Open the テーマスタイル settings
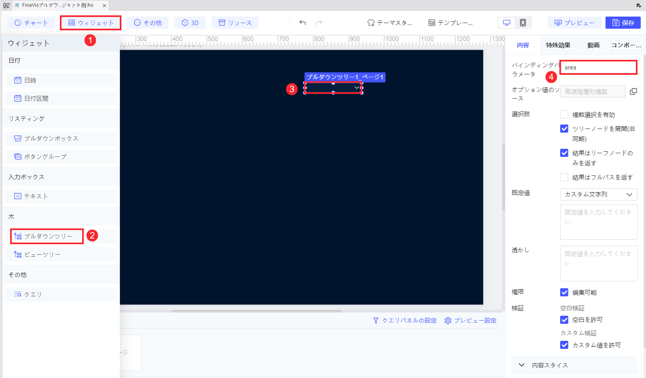646x378 pixels. (389, 23)
